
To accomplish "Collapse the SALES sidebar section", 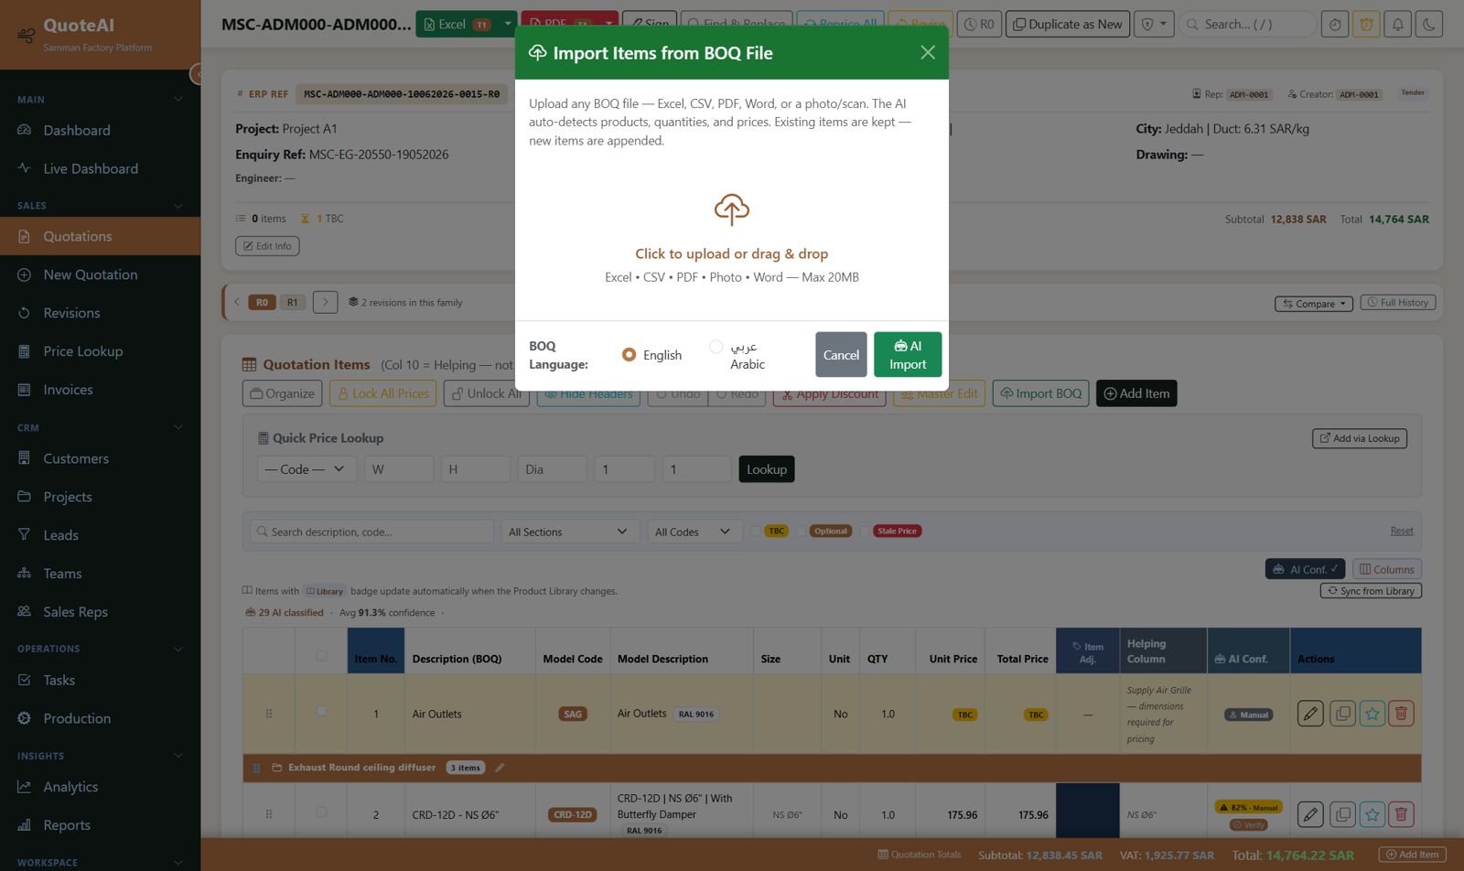I will click(x=178, y=206).
